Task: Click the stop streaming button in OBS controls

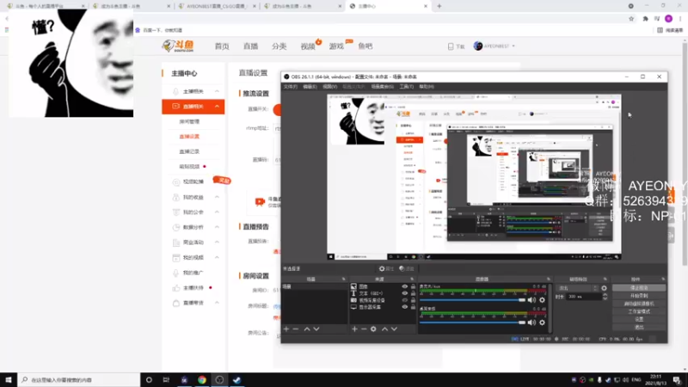Action: (x=639, y=288)
